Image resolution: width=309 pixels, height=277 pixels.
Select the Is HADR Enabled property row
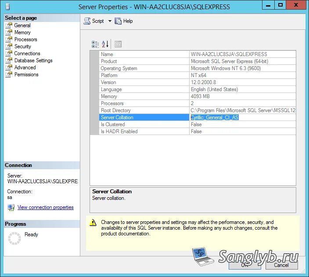198,131
